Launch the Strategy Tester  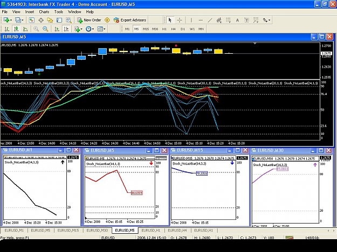(x=68, y=20)
